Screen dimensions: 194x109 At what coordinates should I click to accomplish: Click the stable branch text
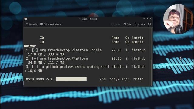(x=117, y=67)
